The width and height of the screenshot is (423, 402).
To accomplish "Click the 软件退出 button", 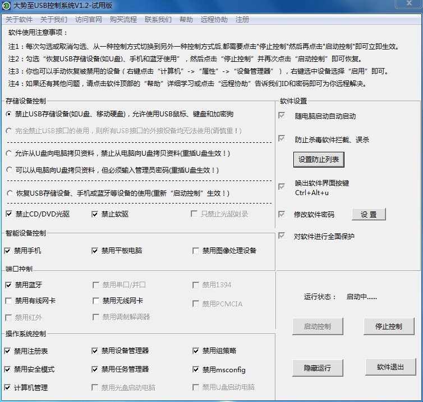I will pyautogui.click(x=390, y=367).
